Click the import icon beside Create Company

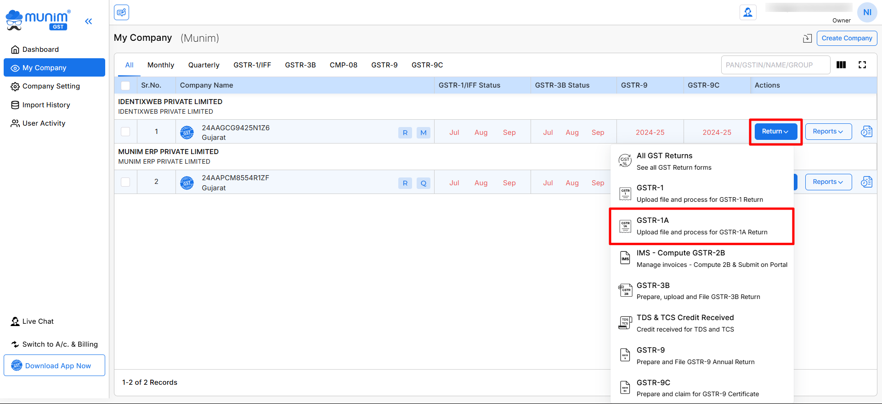[x=807, y=39]
